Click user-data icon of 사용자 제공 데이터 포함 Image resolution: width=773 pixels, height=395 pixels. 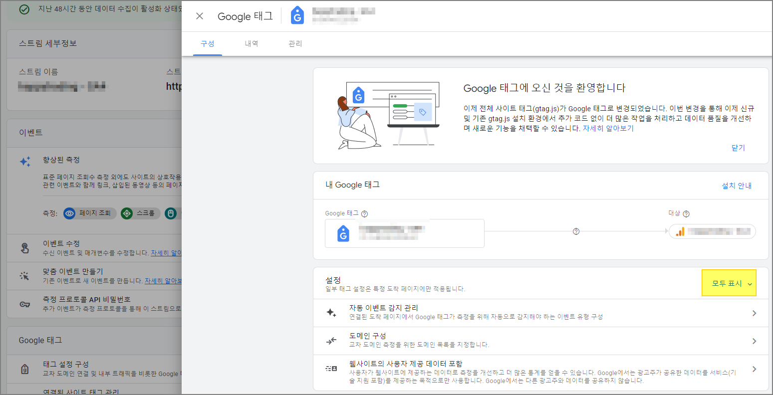pos(331,369)
